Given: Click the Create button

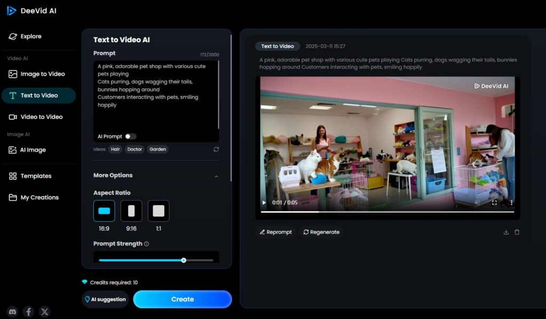Looking at the screenshot, I should pyautogui.click(x=182, y=299).
